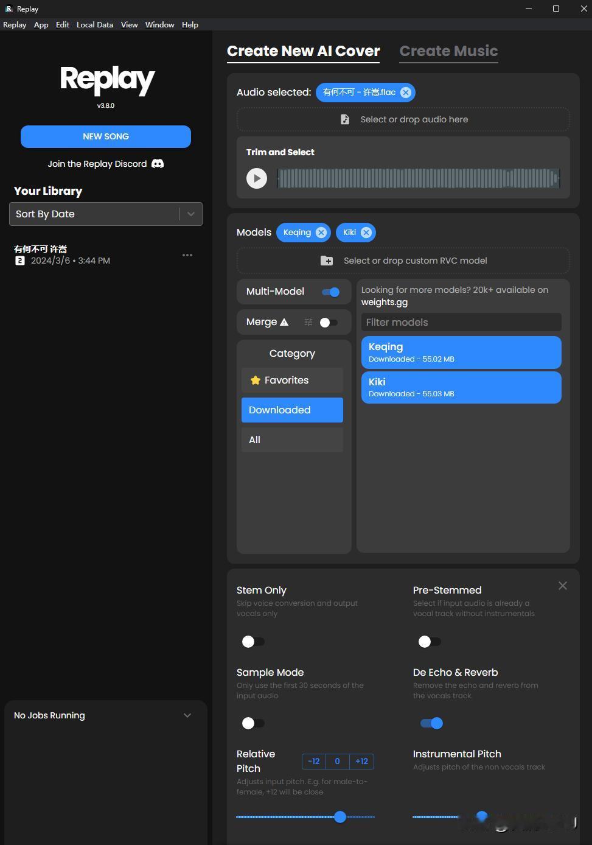Expand the No Jobs Running panel
The width and height of the screenshot is (592, 845).
[187, 715]
